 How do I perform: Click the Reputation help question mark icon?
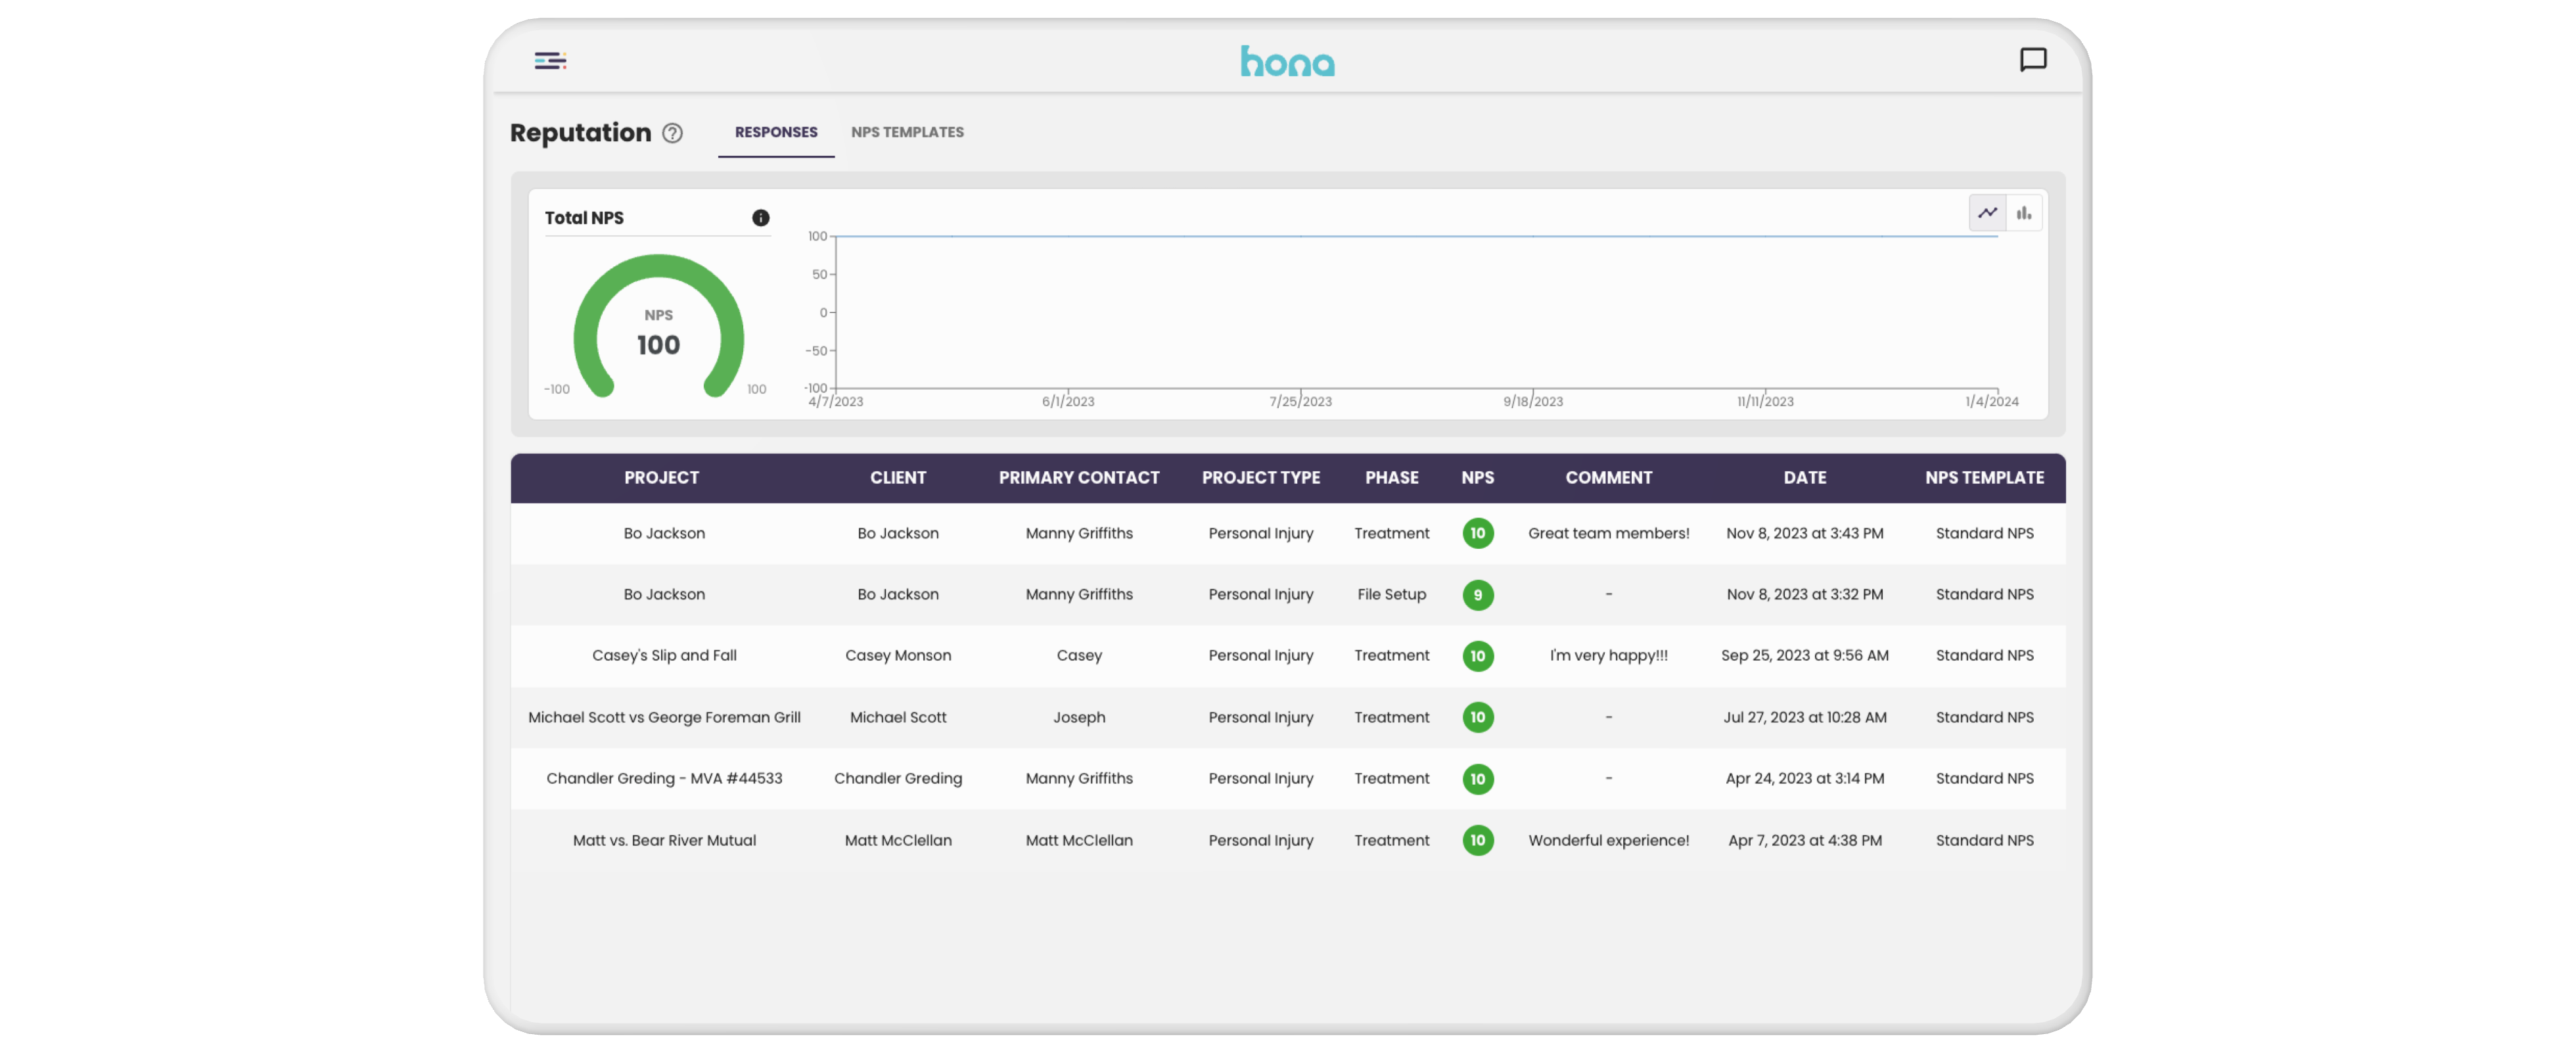673,133
